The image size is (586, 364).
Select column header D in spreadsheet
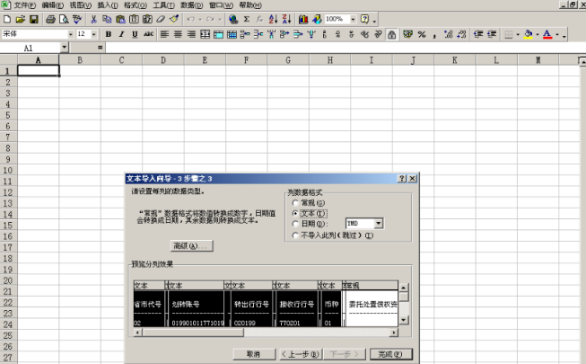pyautogui.click(x=163, y=60)
